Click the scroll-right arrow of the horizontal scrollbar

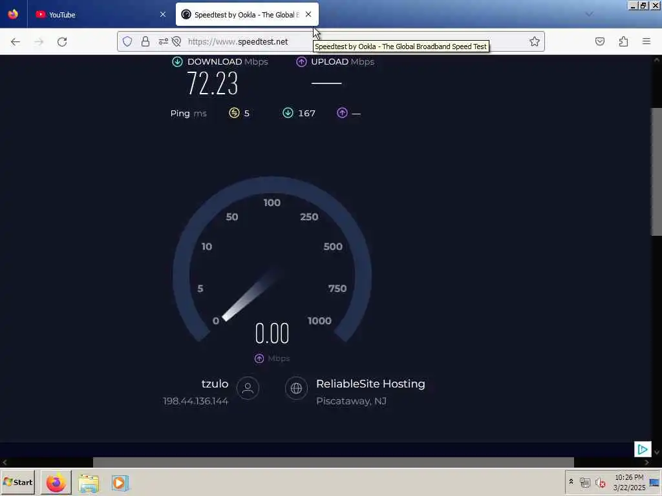pyautogui.click(x=646, y=462)
